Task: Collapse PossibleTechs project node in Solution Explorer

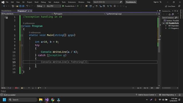Action: pos(164,23)
